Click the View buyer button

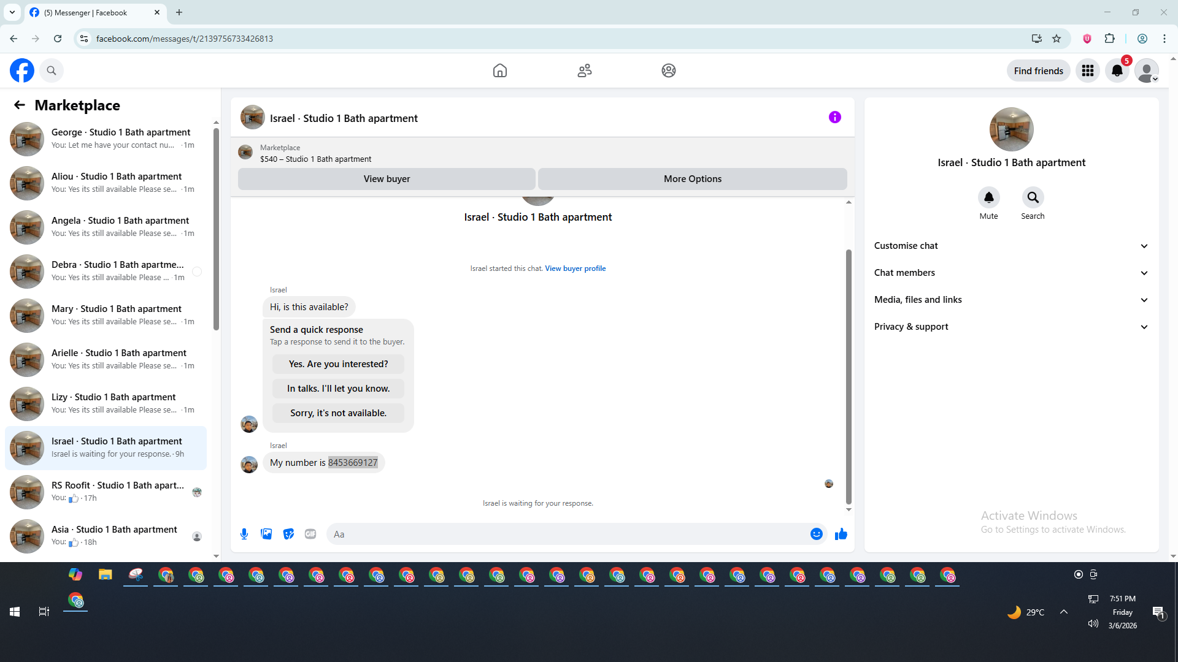tap(387, 179)
